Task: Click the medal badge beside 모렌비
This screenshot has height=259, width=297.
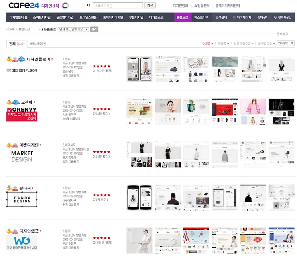Action: click(x=9, y=102)
